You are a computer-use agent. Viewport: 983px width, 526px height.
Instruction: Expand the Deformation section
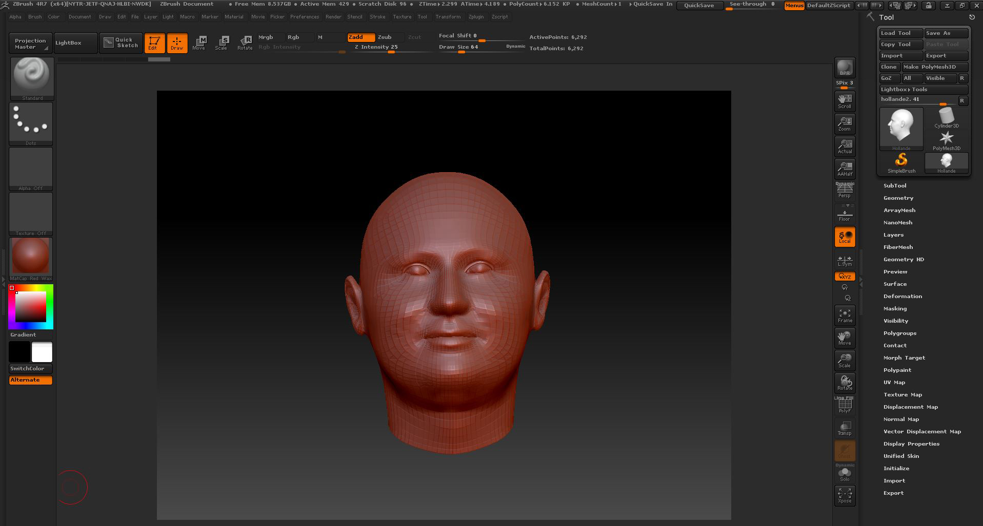[x=902, y=296]
